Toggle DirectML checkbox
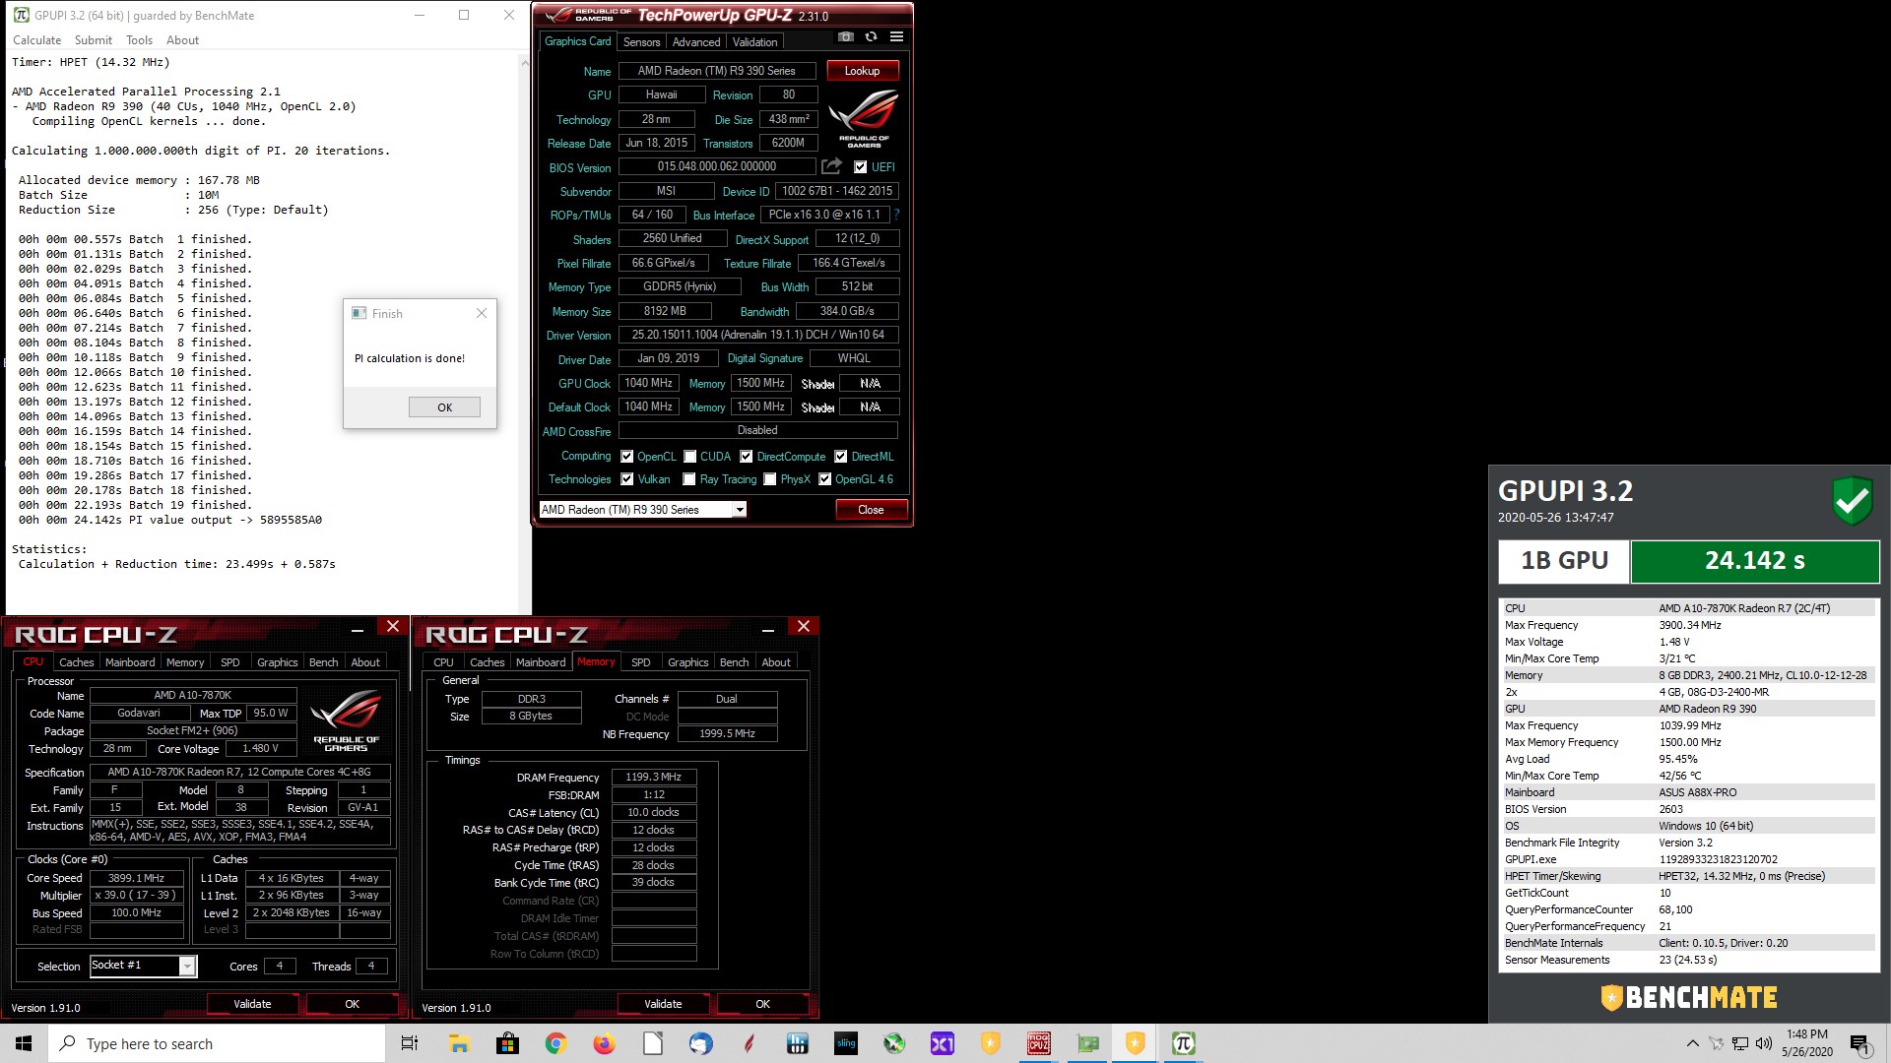 (x=841, y=457)
